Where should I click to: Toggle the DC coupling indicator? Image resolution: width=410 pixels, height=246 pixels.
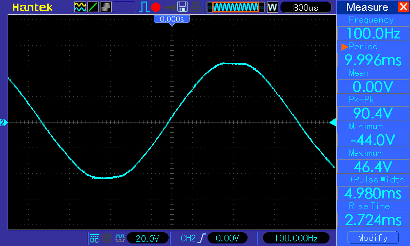pos(94,238)
